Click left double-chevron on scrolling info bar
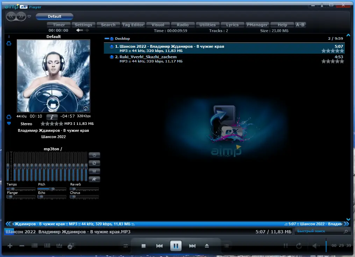Viewport: 355px width, 257px height. (x=8, y=224)
